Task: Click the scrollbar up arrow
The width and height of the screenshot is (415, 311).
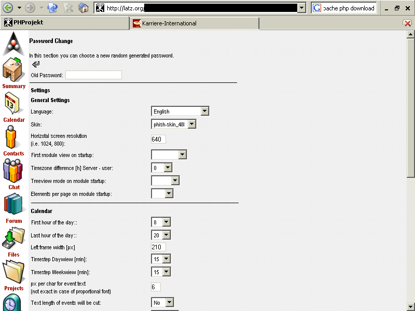Action: tap(410, 34)
